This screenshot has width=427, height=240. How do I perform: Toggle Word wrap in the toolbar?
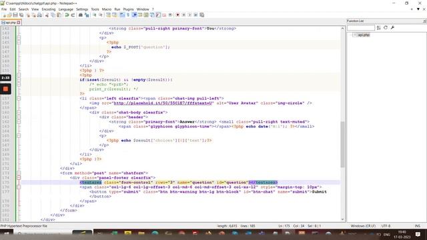[x=122, y=15]
